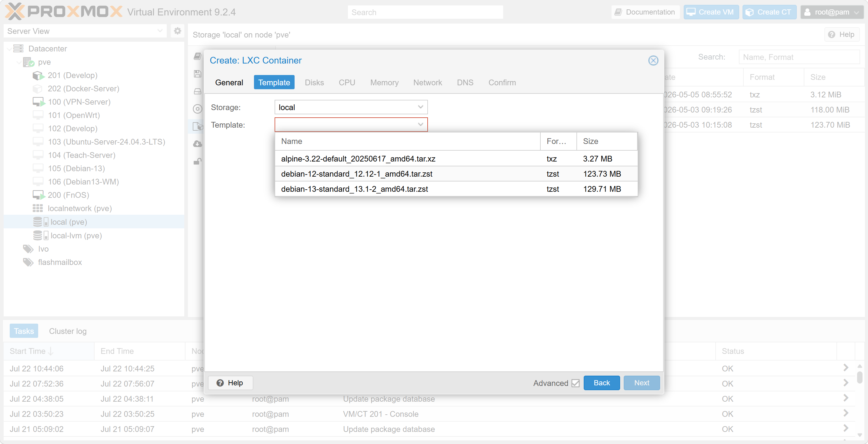The width and height of the screenshot is (868, 444).
Task: Click the tasks panel scrollbar
Action: point(860,377)
